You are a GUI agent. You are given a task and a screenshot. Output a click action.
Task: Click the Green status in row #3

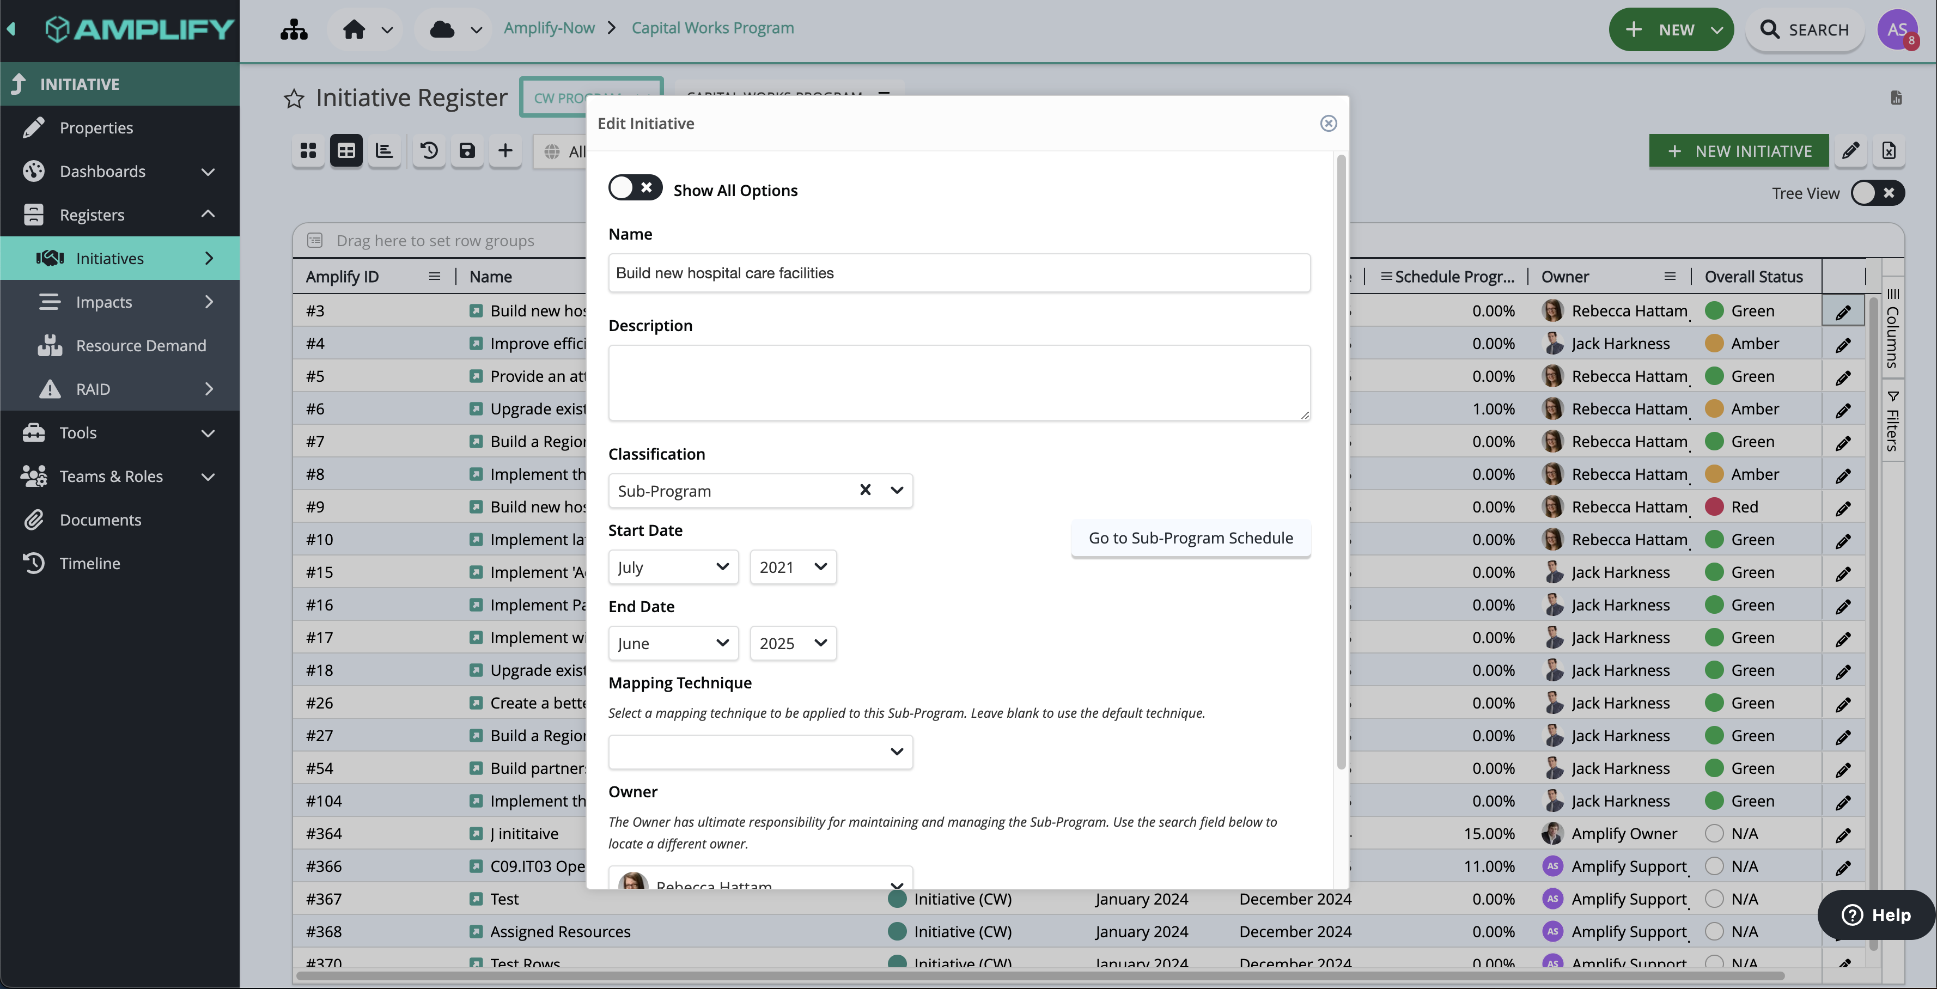[x=1740, y=310]
